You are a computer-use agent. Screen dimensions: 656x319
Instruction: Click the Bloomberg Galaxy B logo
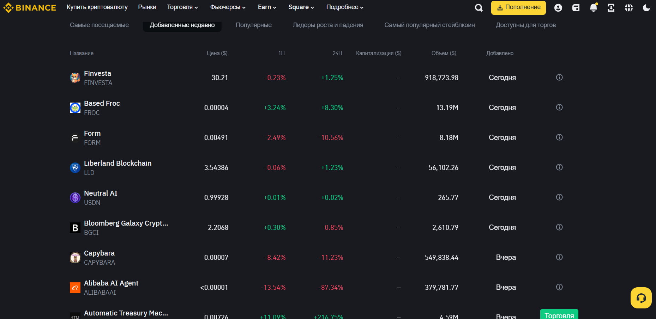coord(75,228)
